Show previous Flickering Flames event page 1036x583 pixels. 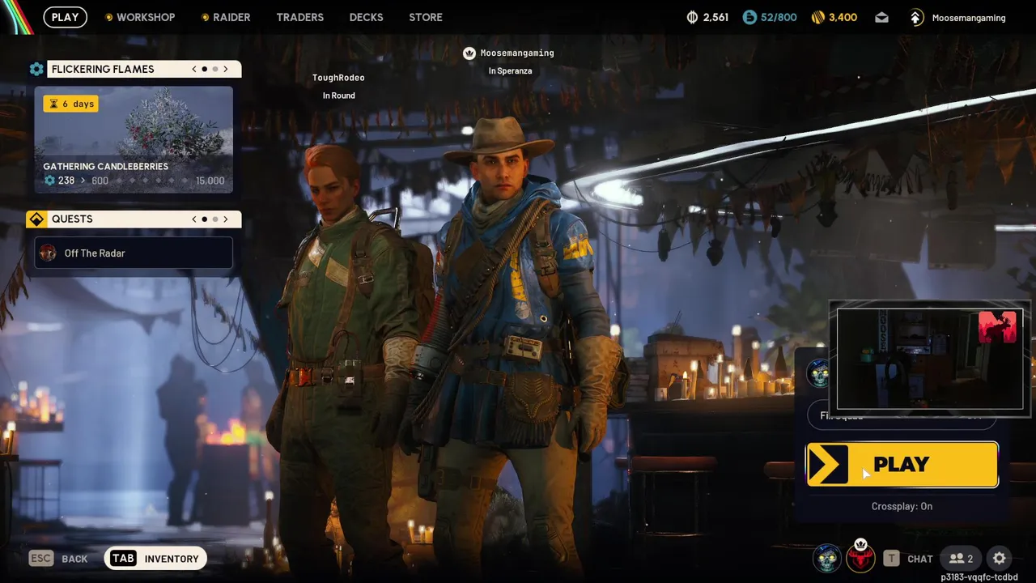(194, 70)
